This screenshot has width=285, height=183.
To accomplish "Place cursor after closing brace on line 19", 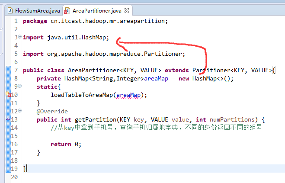I will click(x=27, y=169).
